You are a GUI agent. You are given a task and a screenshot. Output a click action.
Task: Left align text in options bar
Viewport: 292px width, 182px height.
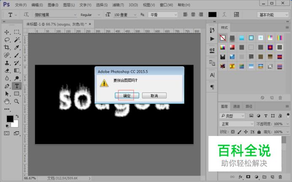(x=185, y=14)
